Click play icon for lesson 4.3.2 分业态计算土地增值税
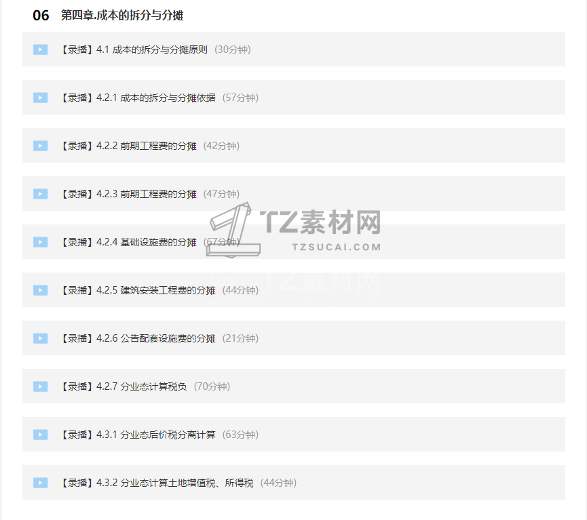Viewport: 587px width, 520px height. (41, 483)
